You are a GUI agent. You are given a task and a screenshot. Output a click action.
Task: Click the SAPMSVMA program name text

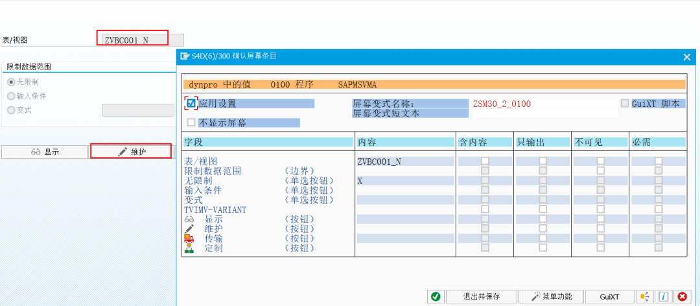tap(358, 84)
